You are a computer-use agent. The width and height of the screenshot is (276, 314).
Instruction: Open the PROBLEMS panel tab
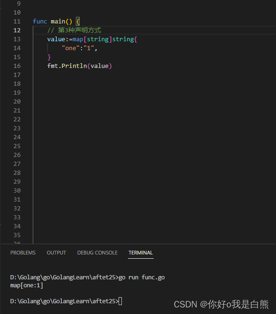coord(23,253)
